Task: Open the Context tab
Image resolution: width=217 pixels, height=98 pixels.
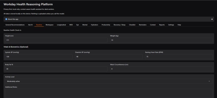Action: (153, 25)
